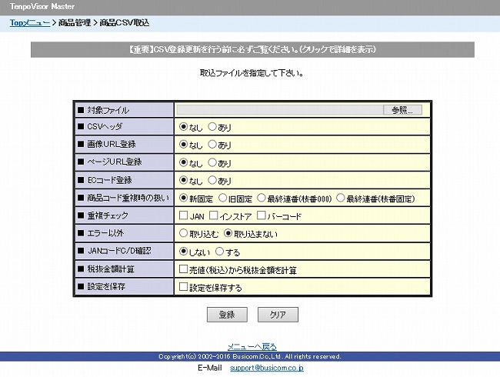Click the 商品管理 breadcrumb text
Screen dimensions: 500x377
pos(75,23)
